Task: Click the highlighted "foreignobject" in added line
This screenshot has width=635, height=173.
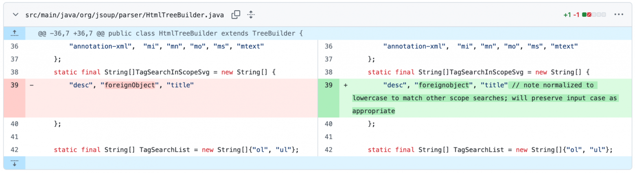Action: 444,85
